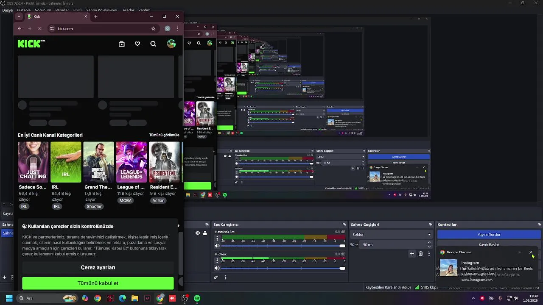The height and width of the screenshot is (305, 543).
Task: Open advanced audio settings gear
Action: click(216, 277)
